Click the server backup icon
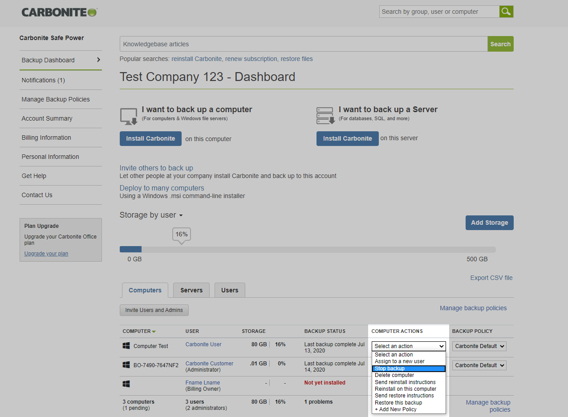568x417 pixels. point(325,116)
